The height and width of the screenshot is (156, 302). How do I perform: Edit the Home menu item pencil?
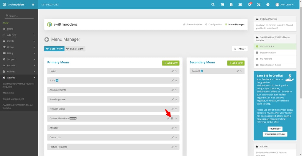coord(173,71)
